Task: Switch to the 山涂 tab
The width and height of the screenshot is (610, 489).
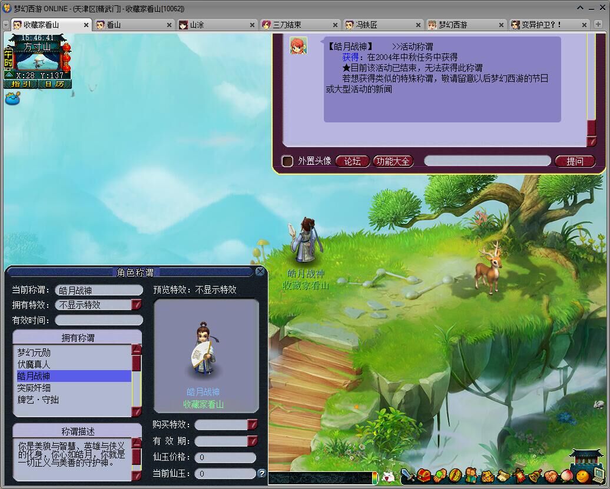Action: (x=217, y=25)
